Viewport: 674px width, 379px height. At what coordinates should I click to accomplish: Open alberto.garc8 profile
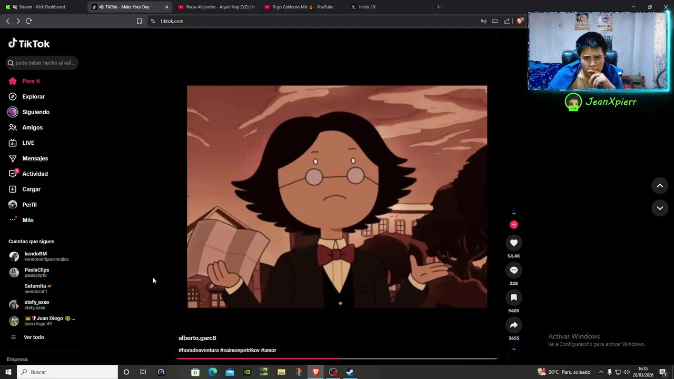(197, 338)
